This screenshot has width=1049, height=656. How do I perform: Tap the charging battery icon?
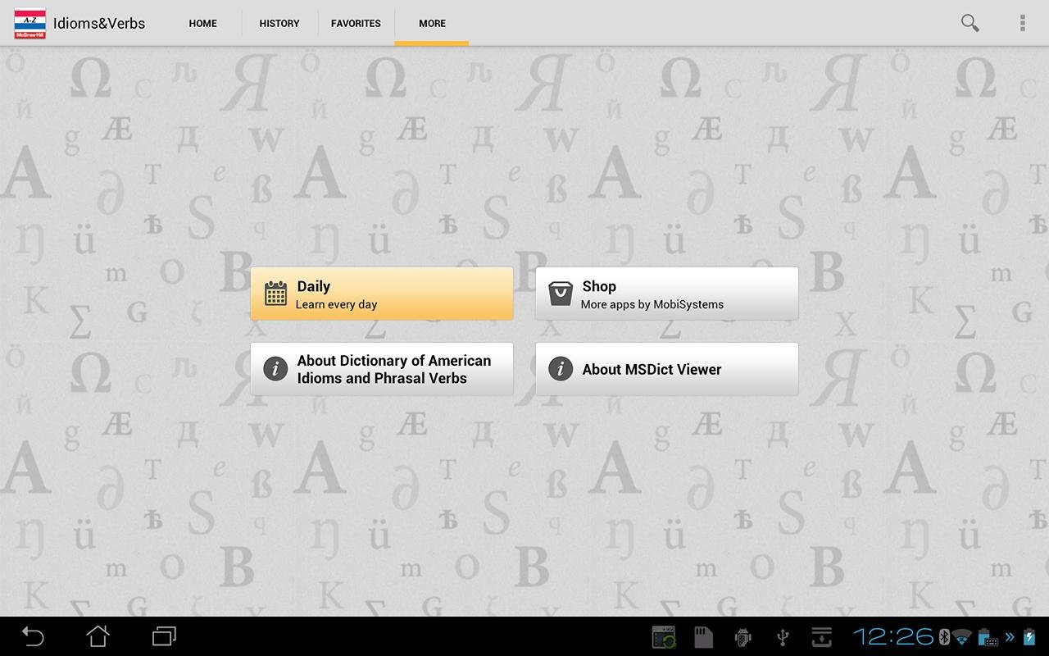coord(1029,637)
